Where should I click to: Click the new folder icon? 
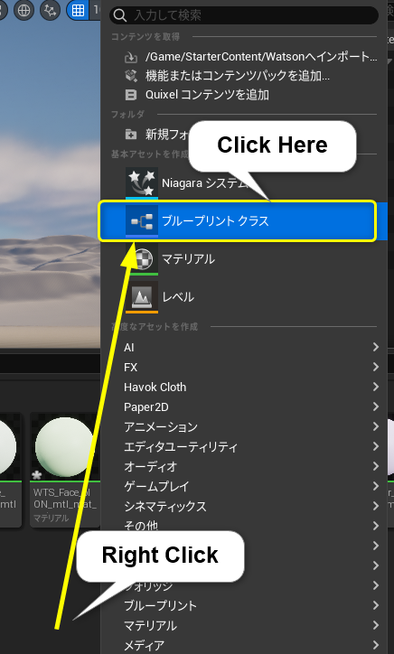pyautogui.click(x=131, y=135)
